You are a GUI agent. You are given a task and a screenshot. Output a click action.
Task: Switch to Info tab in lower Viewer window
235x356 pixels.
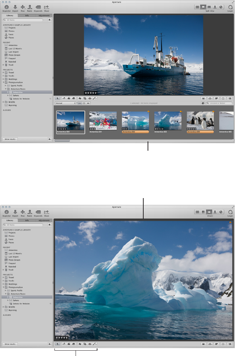27,220
